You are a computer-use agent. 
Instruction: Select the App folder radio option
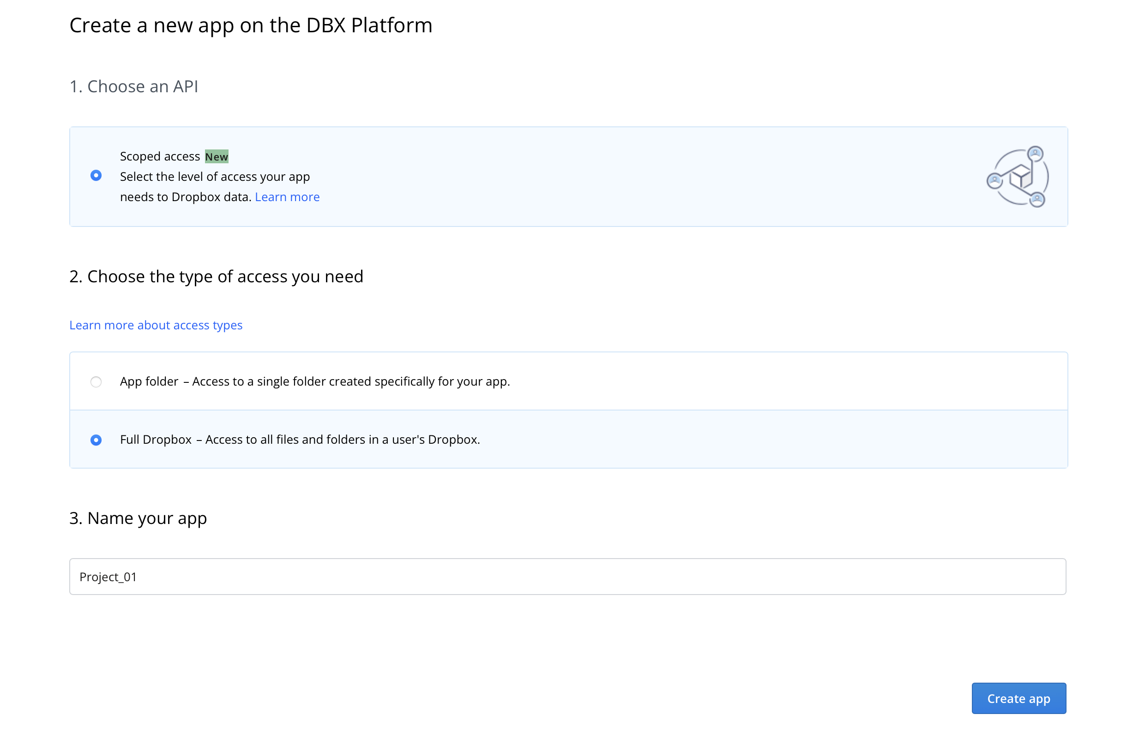click(96, 382)
